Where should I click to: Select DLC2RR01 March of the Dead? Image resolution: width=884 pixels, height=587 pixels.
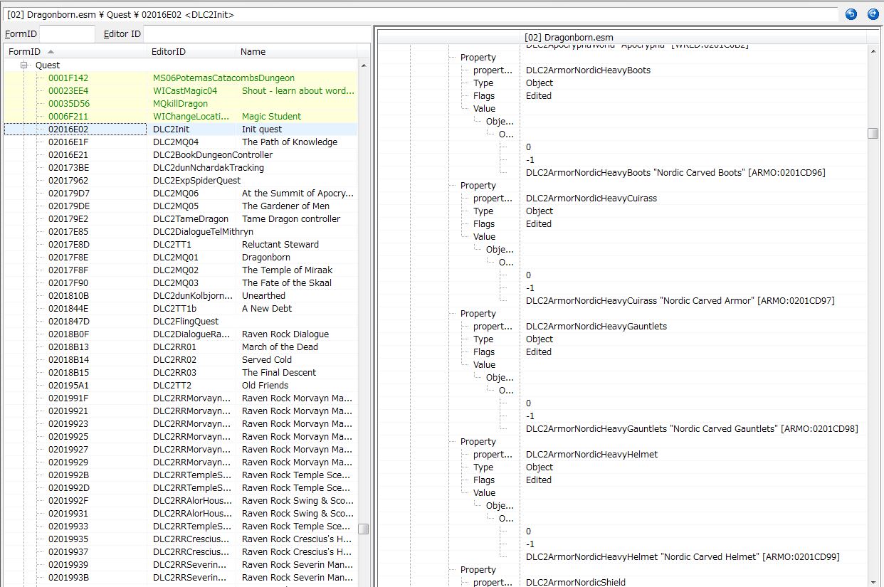(181, 347)
